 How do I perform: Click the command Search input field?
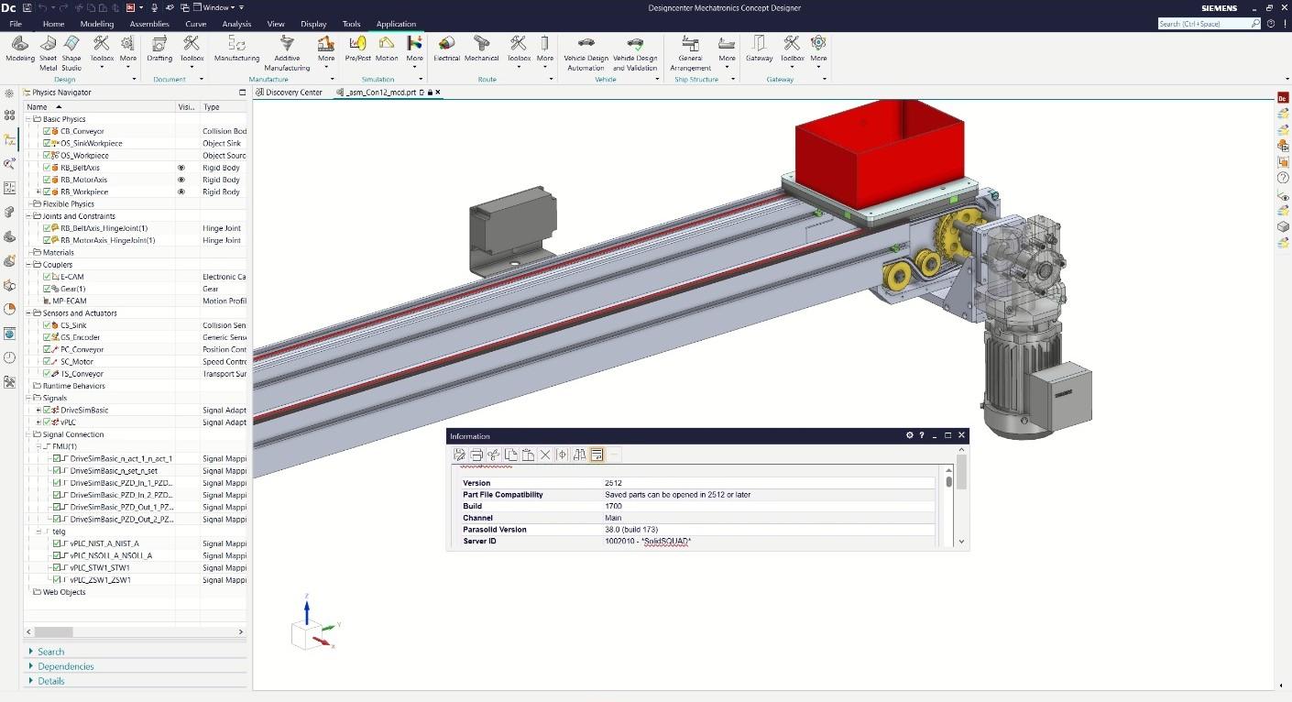(1205, 24)
